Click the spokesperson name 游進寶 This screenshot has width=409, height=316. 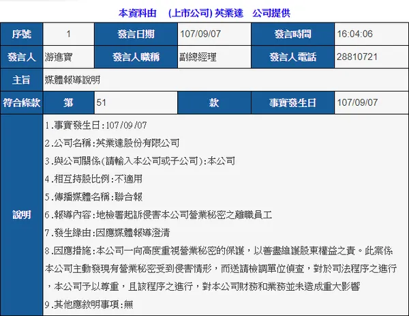pos(59,57)
